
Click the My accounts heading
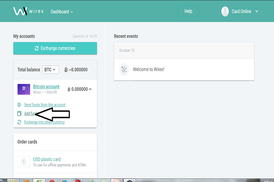click(x=24, y=36)
